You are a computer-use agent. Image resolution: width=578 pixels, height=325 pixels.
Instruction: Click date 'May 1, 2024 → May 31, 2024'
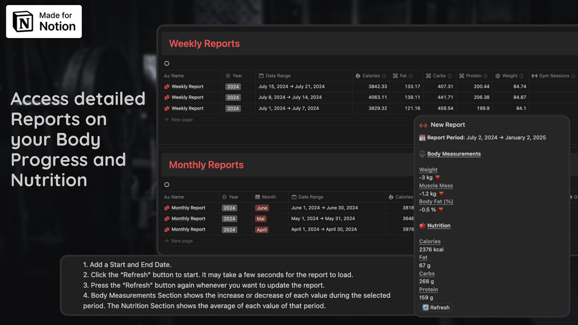(x=323, y=219)
